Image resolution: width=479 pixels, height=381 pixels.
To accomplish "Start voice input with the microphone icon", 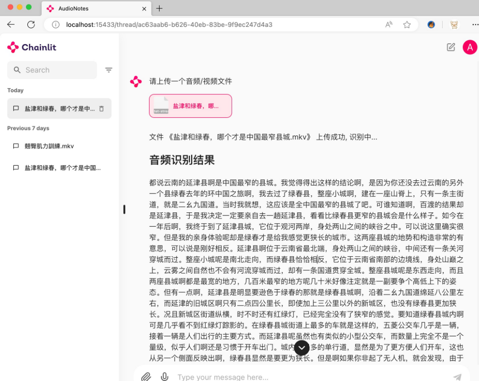I will [x=165, y=376].
